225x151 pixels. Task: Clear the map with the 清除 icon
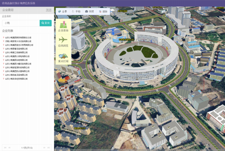pos(103,11)
